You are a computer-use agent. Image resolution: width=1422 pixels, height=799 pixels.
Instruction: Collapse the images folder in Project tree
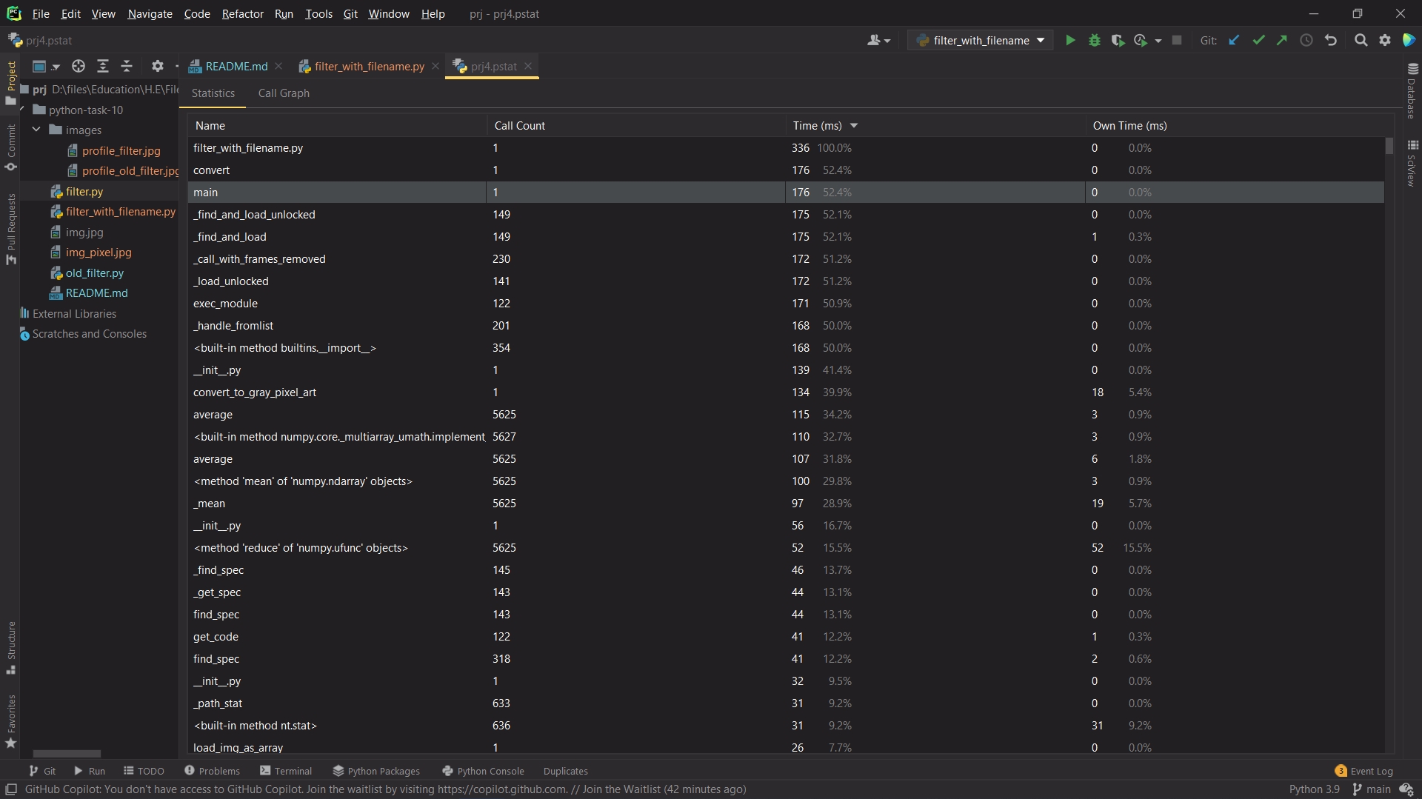click(36, 130)
